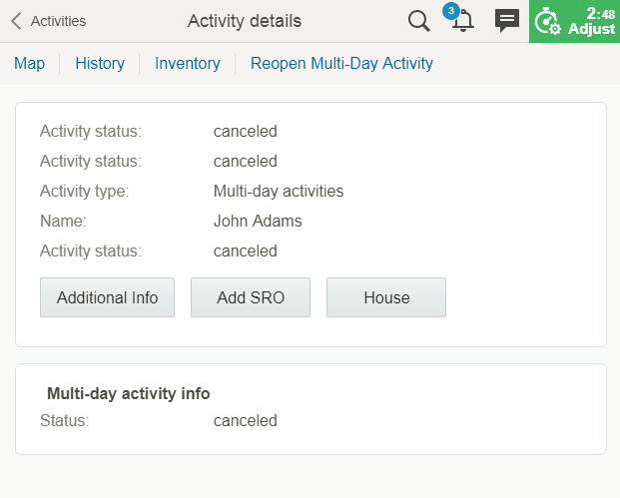This screenshot has height=498, width=620.
Task: Open the Map link
Action: pyautogui.click(x=29, y=63)
